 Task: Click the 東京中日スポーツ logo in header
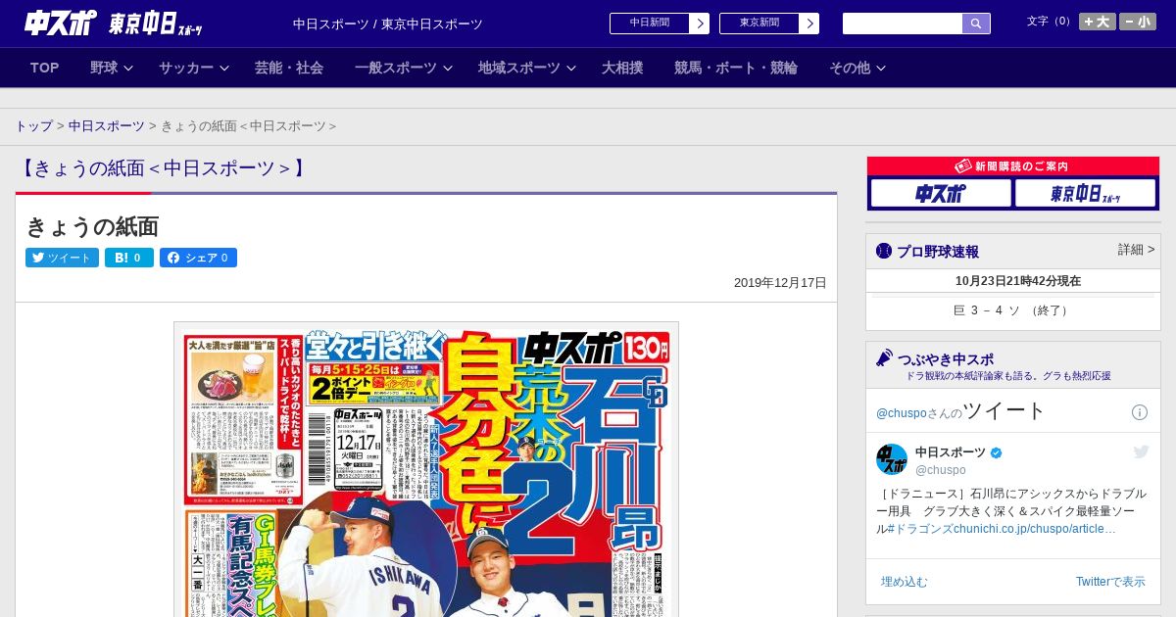[x=156, y=24]
